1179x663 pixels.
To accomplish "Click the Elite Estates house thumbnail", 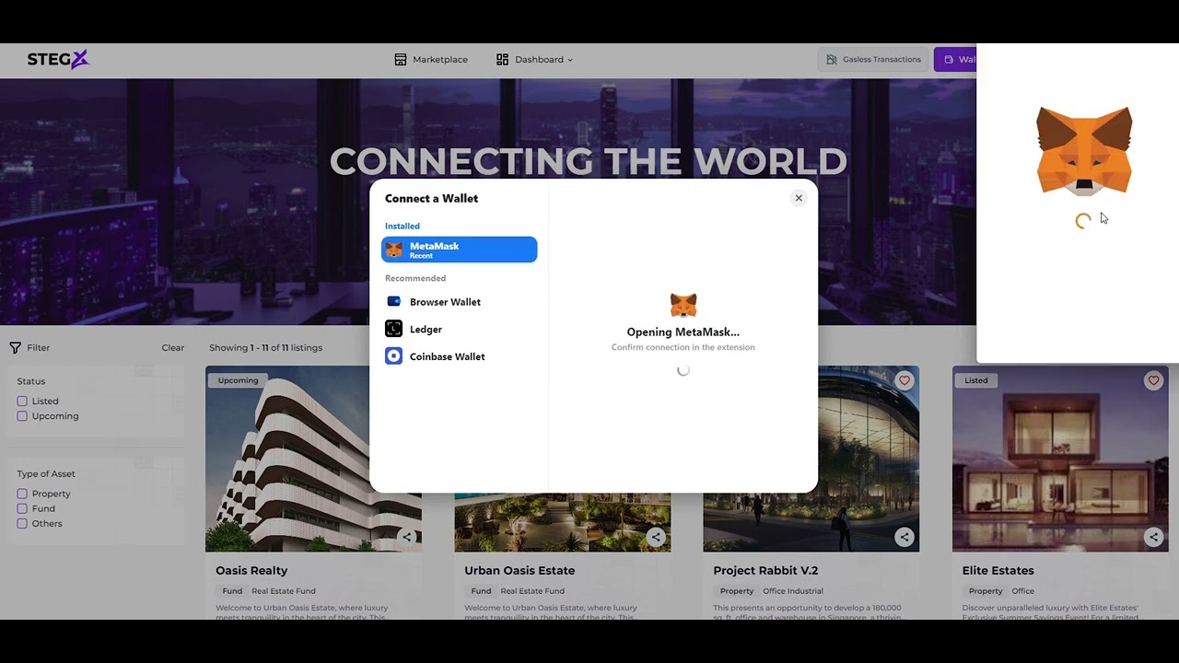I will (x=1060, y=459).
